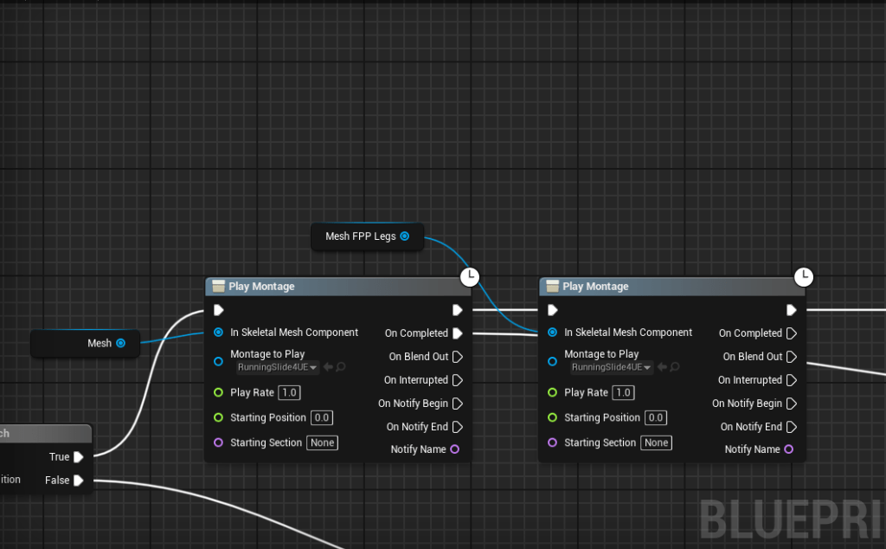
Task: Open the Montage to Play dropdown in the left node
Action: [x=277, y=367]
